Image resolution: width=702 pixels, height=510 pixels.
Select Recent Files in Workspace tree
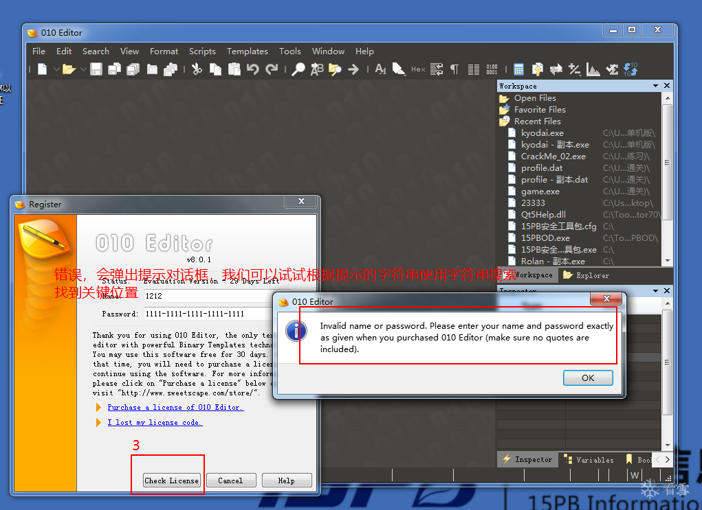pos(537,121)
